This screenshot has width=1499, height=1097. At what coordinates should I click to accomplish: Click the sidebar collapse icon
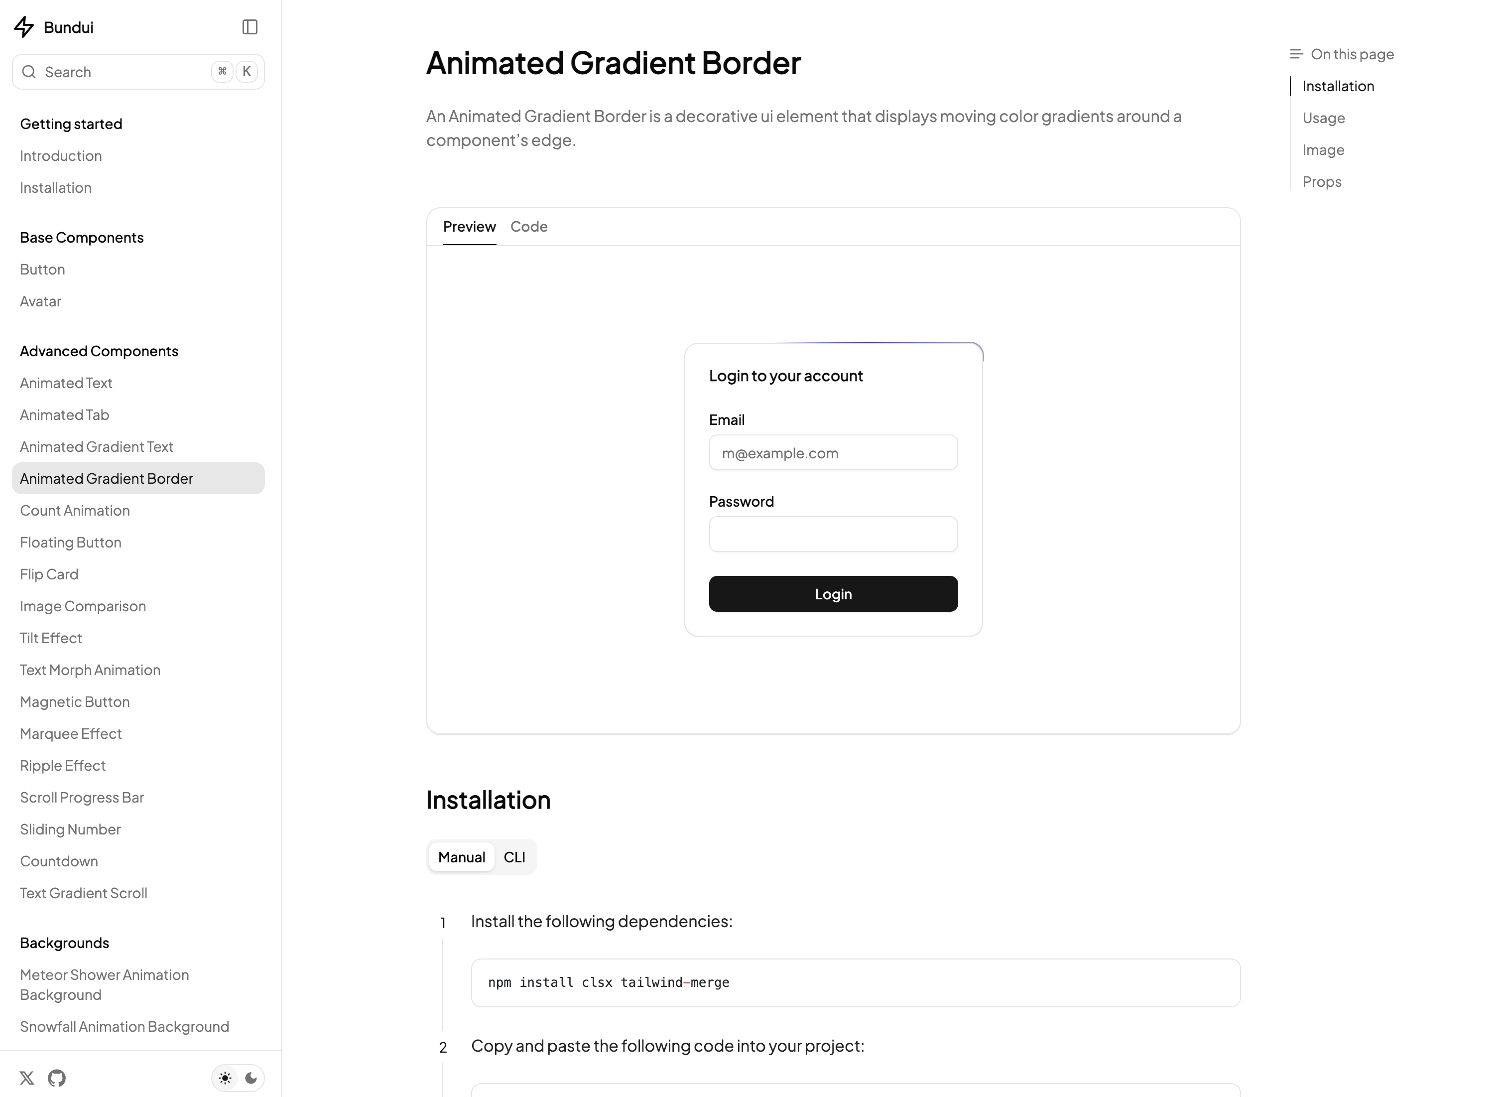click(250, 27)
